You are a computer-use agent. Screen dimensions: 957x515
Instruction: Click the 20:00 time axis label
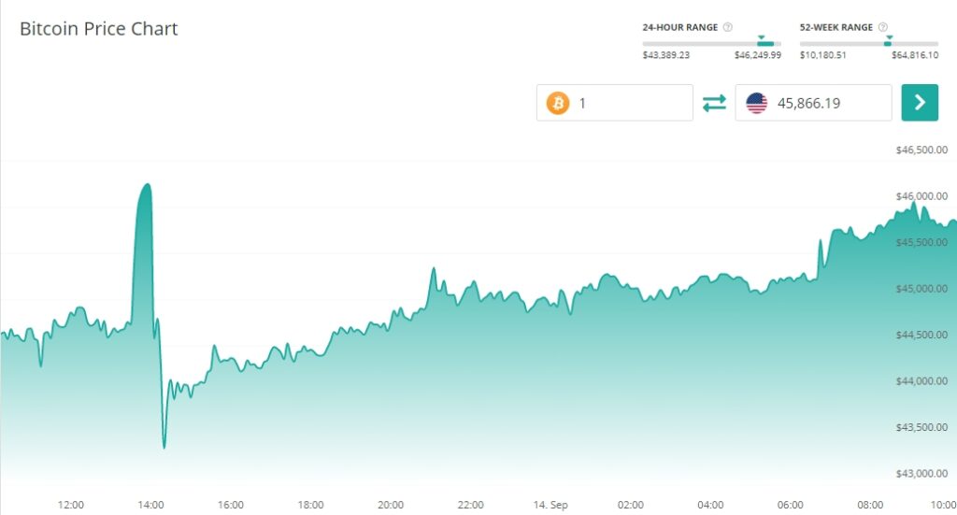391,505
